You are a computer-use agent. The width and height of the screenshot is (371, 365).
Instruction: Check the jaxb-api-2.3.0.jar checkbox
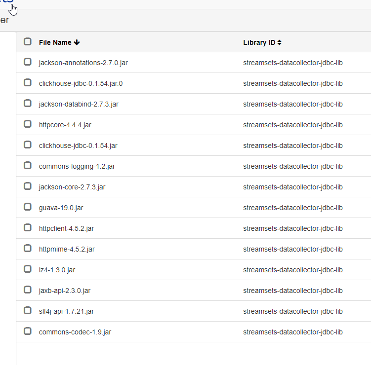coord(28,290)
